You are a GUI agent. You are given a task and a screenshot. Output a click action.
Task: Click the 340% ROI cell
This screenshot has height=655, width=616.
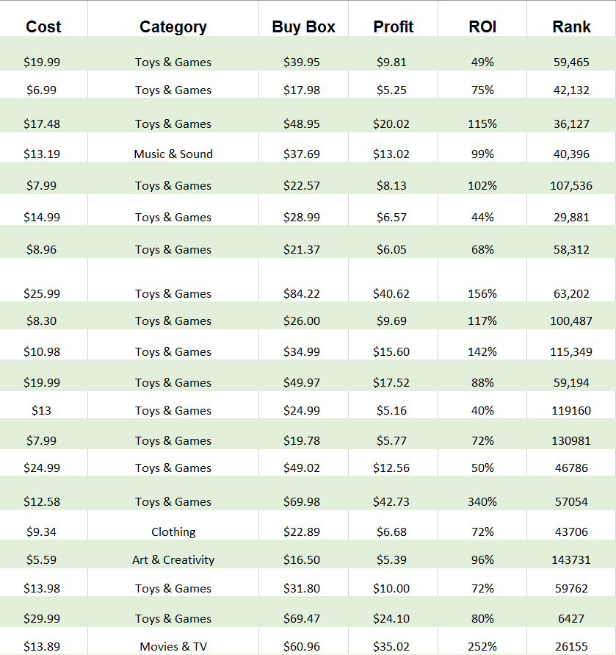coord(482,502)
